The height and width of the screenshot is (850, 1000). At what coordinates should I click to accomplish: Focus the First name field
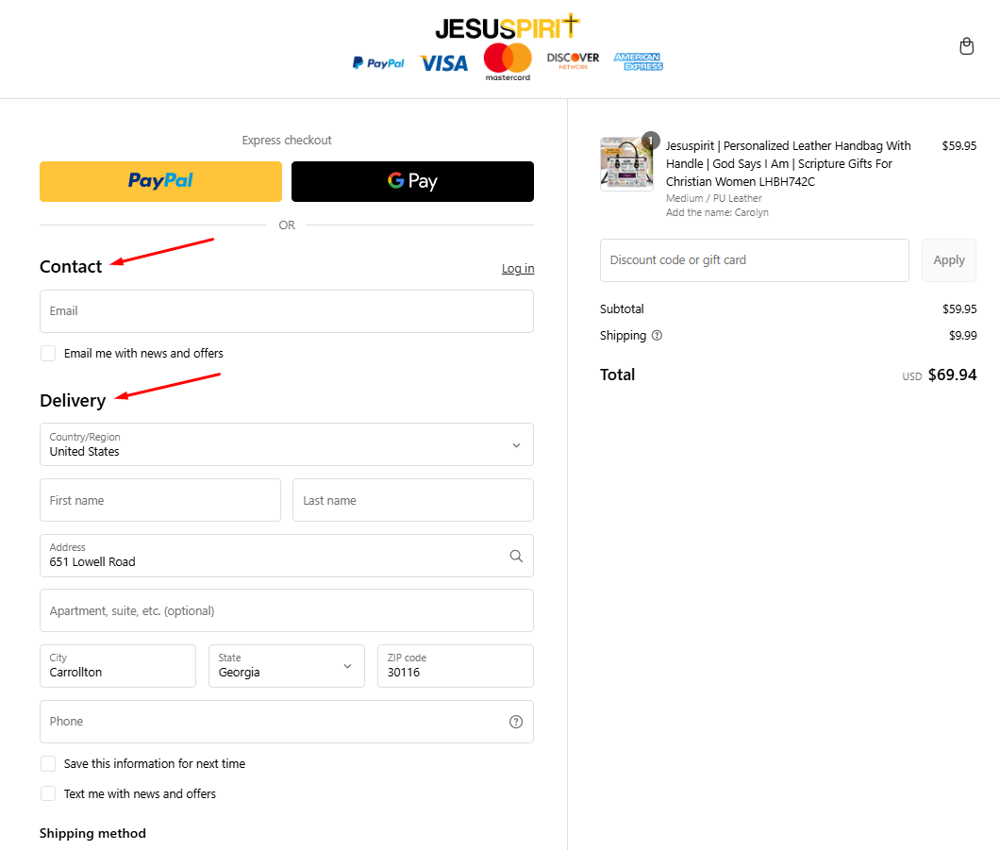tap(160, 501)
